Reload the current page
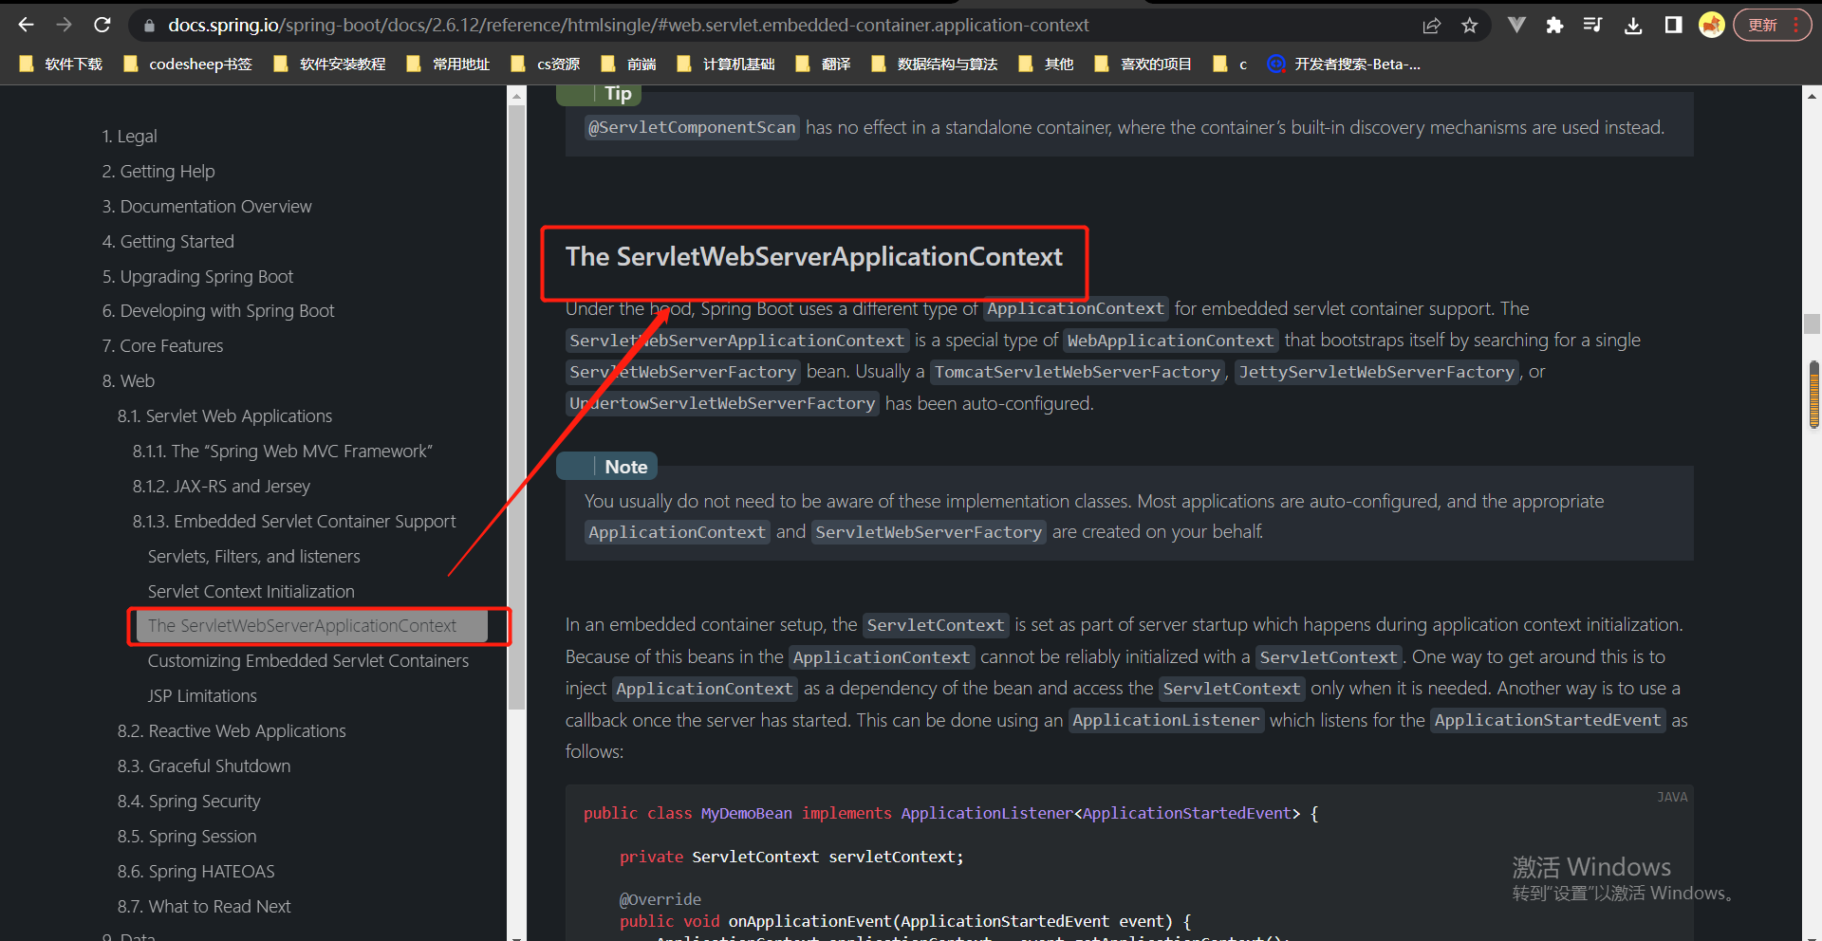This screenshot has width=1822, height=941. tap(102, 25)
